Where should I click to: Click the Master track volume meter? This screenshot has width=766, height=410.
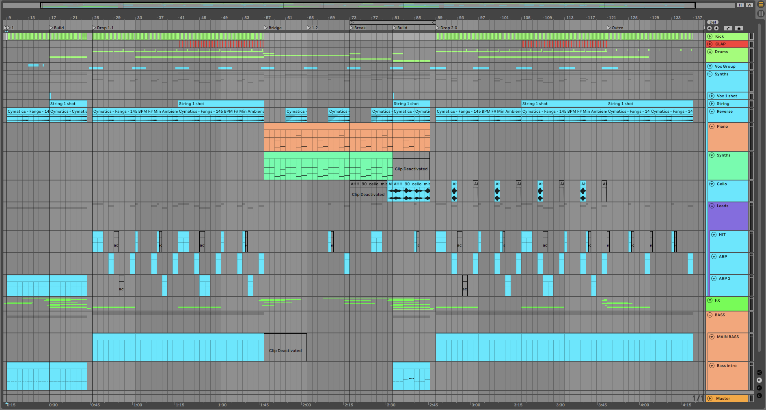tap(751, 399)
